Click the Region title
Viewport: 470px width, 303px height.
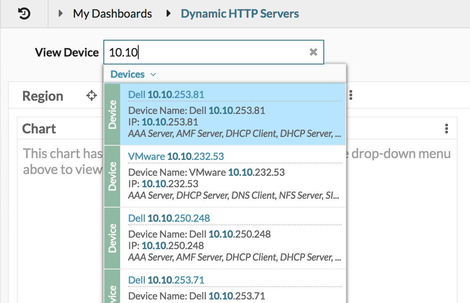[42, 96]
